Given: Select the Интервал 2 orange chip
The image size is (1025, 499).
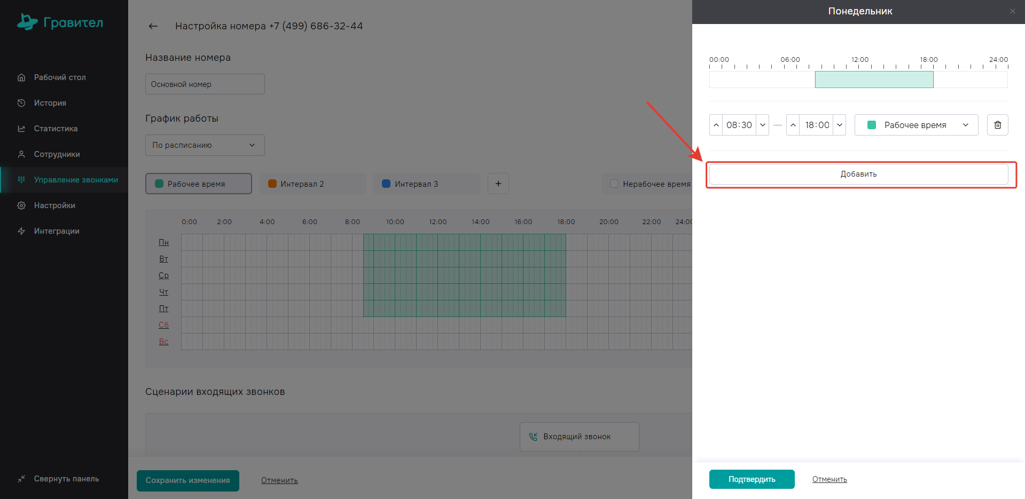Looking at the screenshot, I should (x=312, y=184).
